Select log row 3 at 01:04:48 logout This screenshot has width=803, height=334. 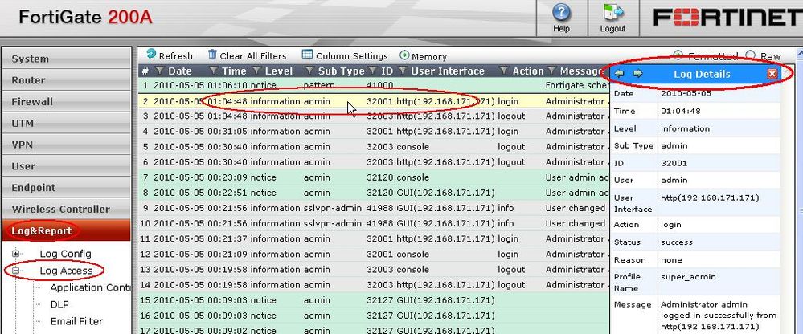point(374,116)
